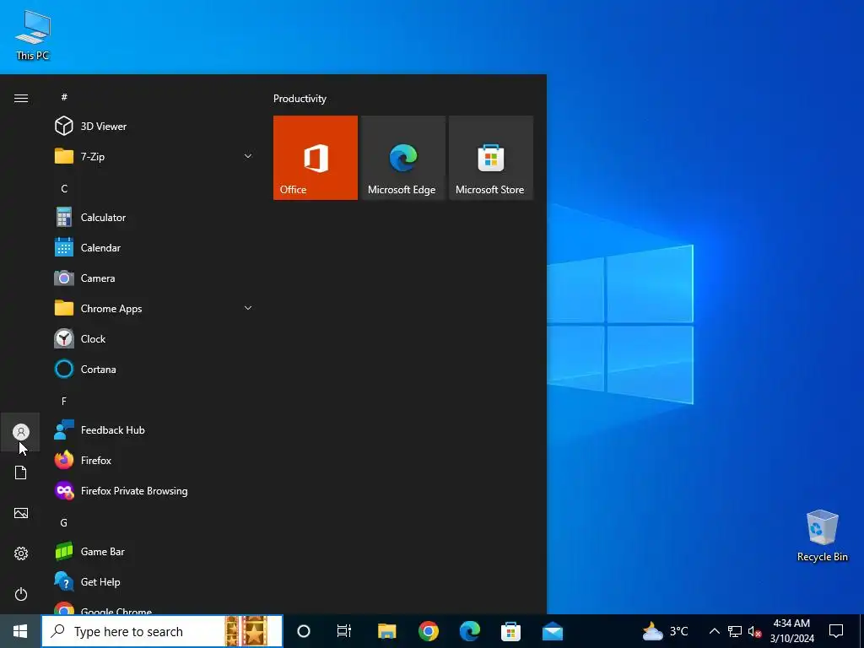864x648 pixels.
Task: Click the Productivity group heading
Action: [x=300, y=99]
